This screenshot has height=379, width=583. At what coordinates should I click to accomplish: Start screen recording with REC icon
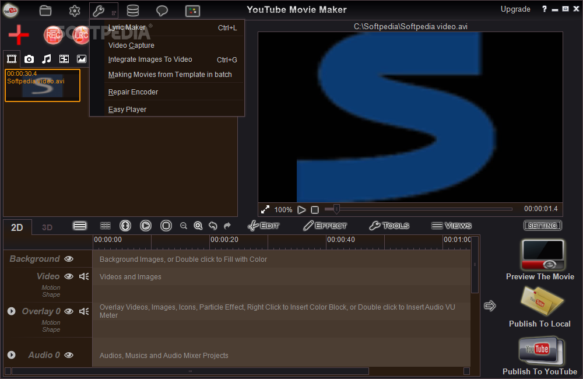click(53, 35)
